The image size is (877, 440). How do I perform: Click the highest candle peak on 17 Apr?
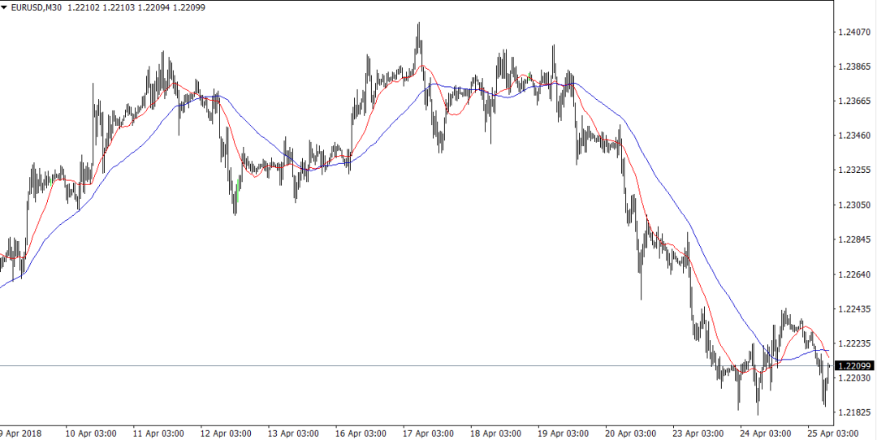click(x=419, y=26)
